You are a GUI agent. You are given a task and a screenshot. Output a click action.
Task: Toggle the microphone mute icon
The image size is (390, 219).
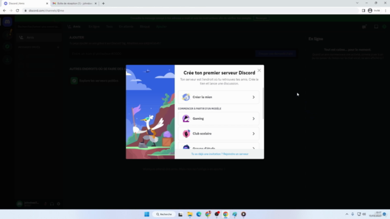[x=46, y=204]
